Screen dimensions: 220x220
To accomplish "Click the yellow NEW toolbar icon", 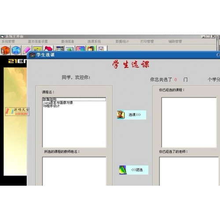I will click(x=38, y=48).
